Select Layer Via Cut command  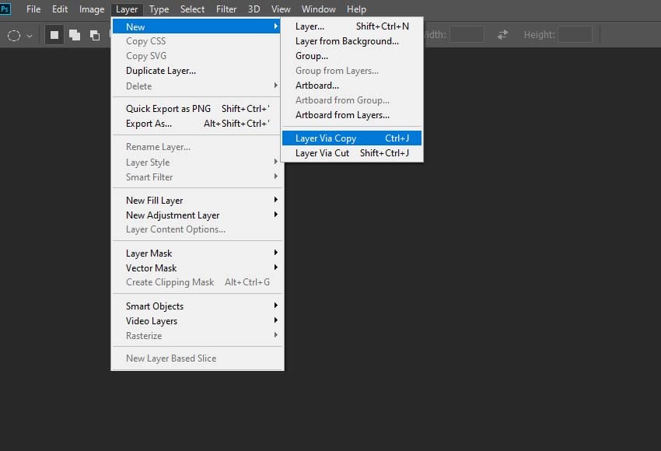pyautogui.click(x=352, y=153)
